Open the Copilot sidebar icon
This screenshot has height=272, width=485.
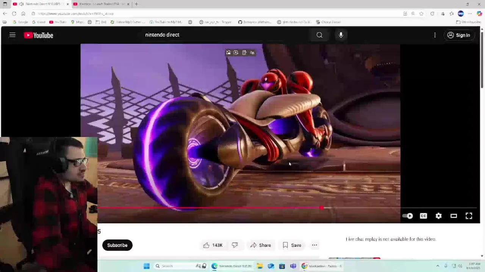pyautogui.click(x=479, y=14)
